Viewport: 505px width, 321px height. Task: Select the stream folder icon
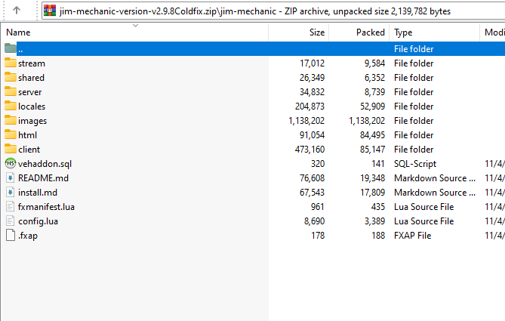point(11,63)
